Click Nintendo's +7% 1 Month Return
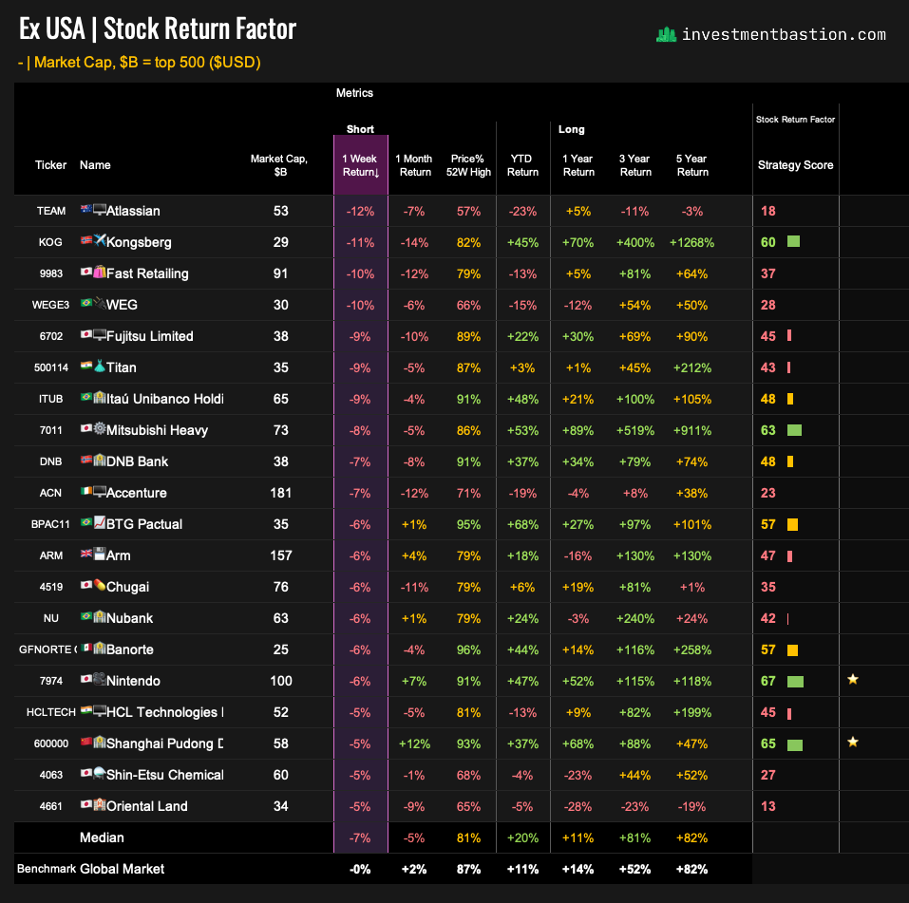The height and width of the screenshot is (903, 909). pos(414,681)
